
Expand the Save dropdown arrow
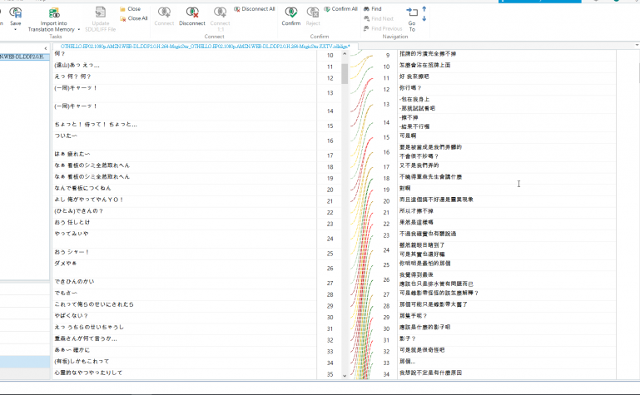coord(16,30)
